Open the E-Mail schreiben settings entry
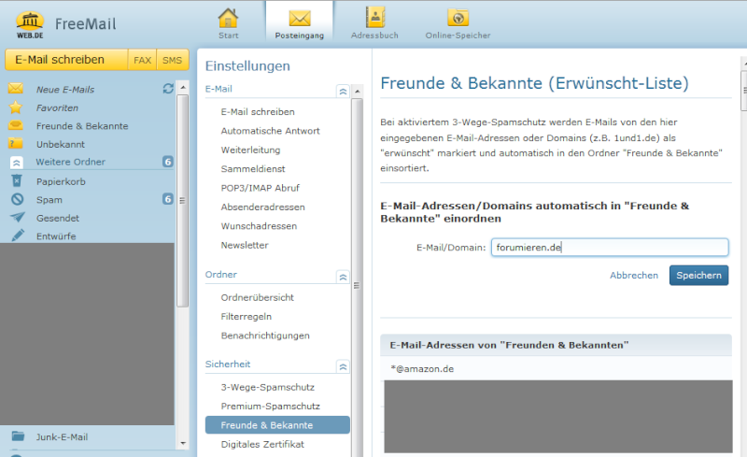Viewport: 747px width, 457px height. [x=258, y=111]
